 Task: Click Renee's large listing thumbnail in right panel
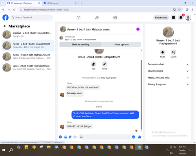point(168,32)
